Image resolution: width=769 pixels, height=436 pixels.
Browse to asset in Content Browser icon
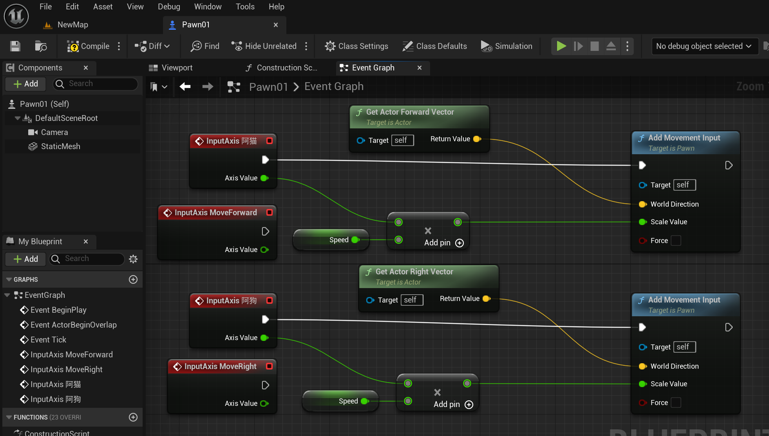click(x=41, y=46)
